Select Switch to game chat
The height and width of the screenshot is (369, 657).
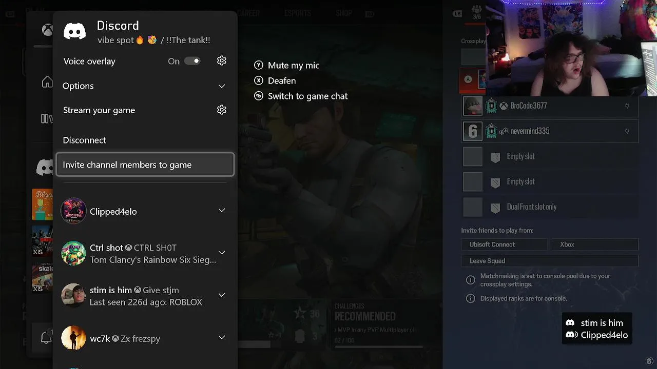[x=307, y=96]
